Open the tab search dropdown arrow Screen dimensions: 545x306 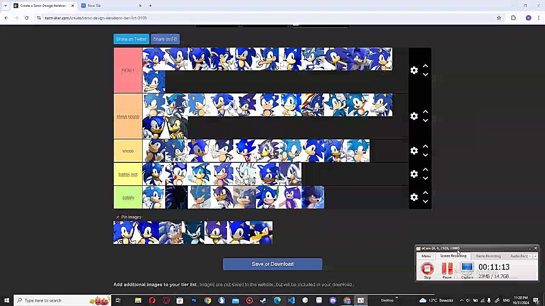(x=5, y=6)
